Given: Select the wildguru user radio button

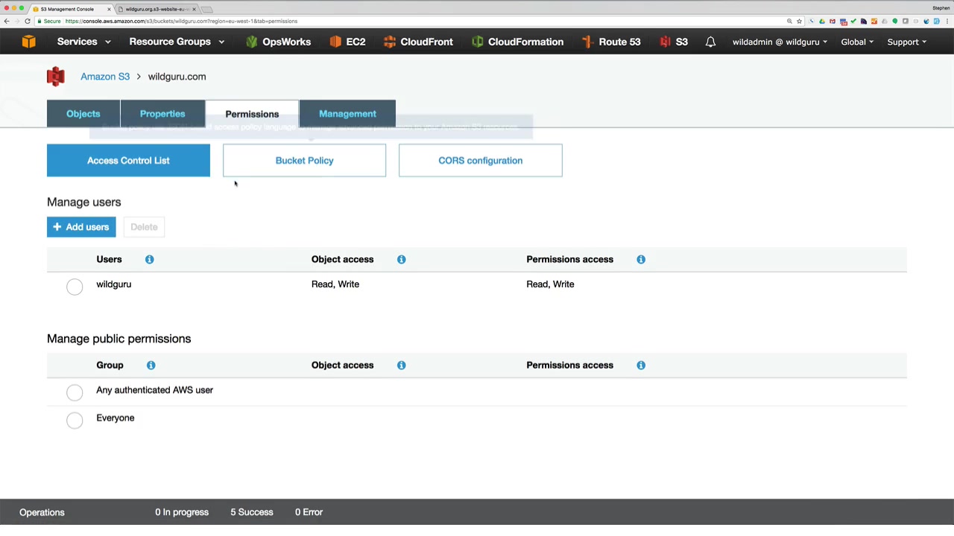Looking at the screenshot, I should click(x=75, y=287).
